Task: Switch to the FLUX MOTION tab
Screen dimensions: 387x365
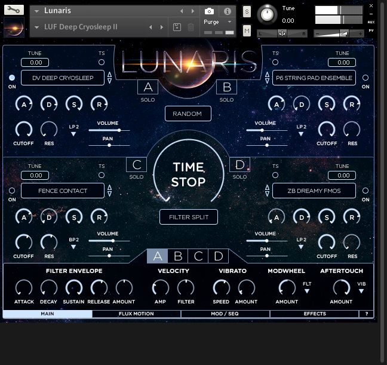Action: (136, 314)
